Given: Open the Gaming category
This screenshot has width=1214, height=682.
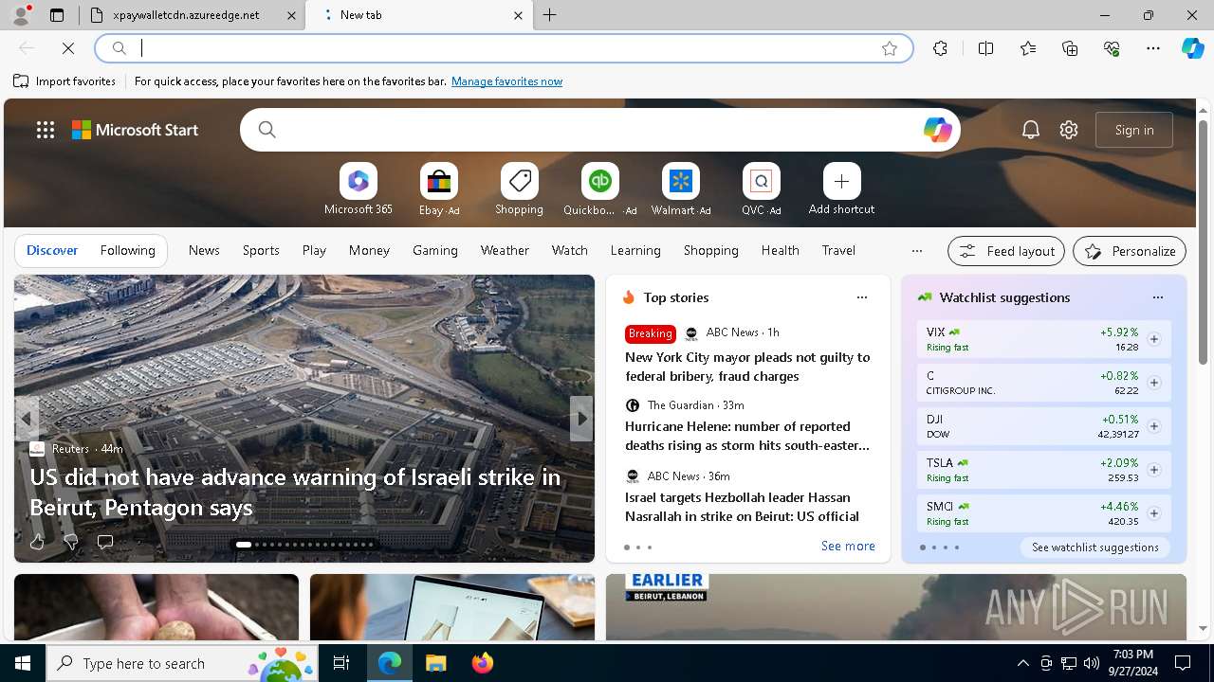Looking at the screenshot, I should pyautogui.click(x=435, y=250).
